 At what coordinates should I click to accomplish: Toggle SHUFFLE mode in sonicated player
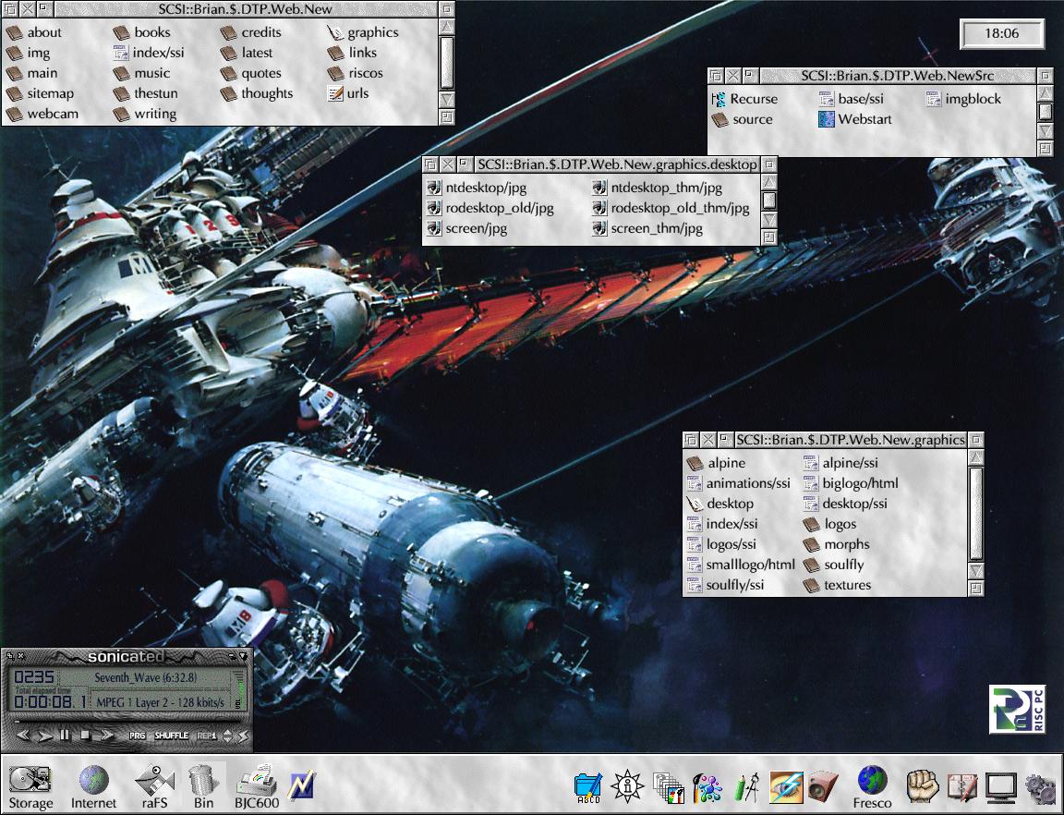tap(172, 736)
